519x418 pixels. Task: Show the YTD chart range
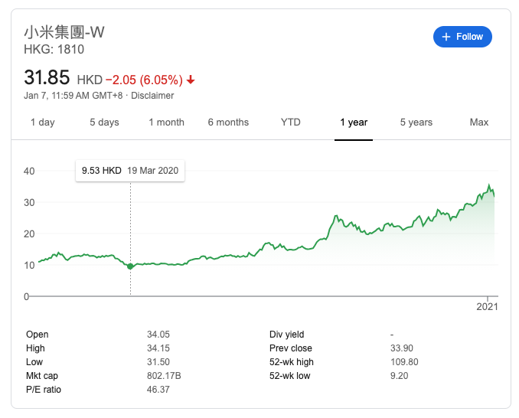(291, 122)
